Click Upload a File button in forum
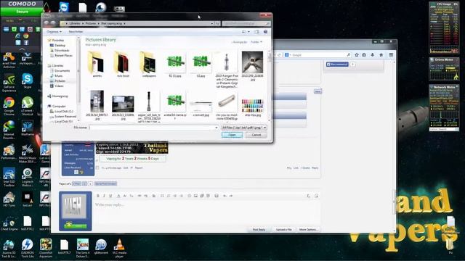The image size is (465, 261). [x=284, y=230]
